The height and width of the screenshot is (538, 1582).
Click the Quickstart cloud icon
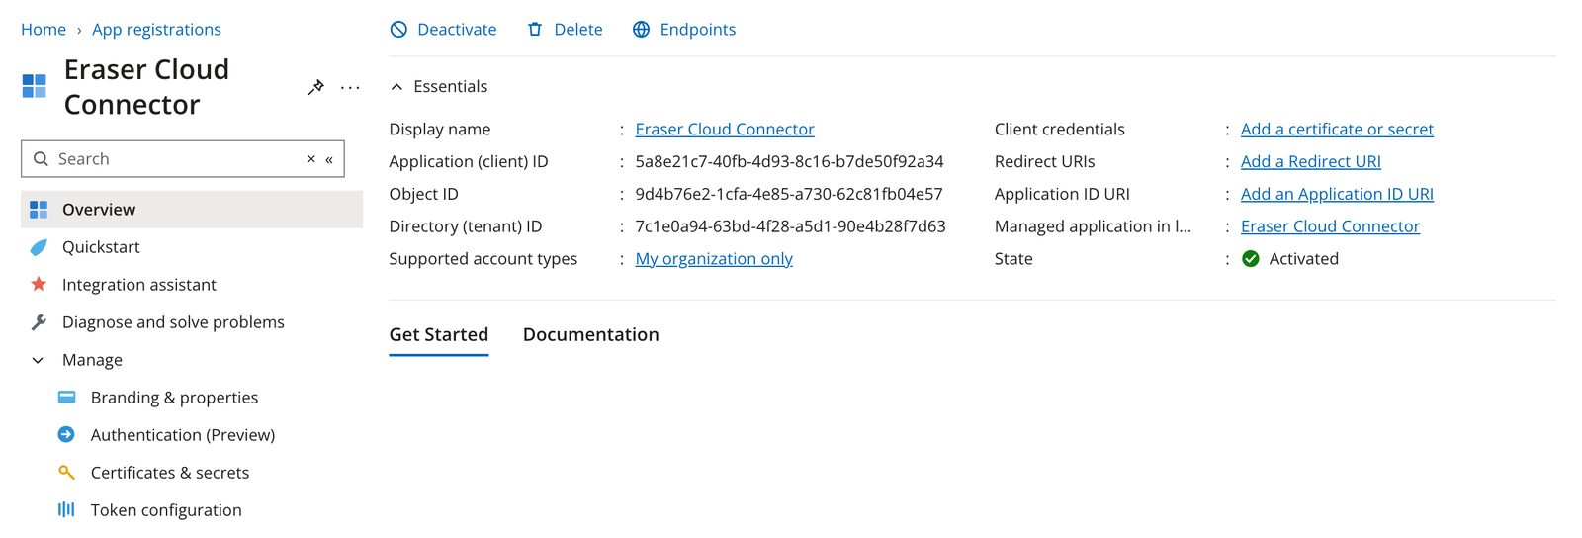click(39, 247)
